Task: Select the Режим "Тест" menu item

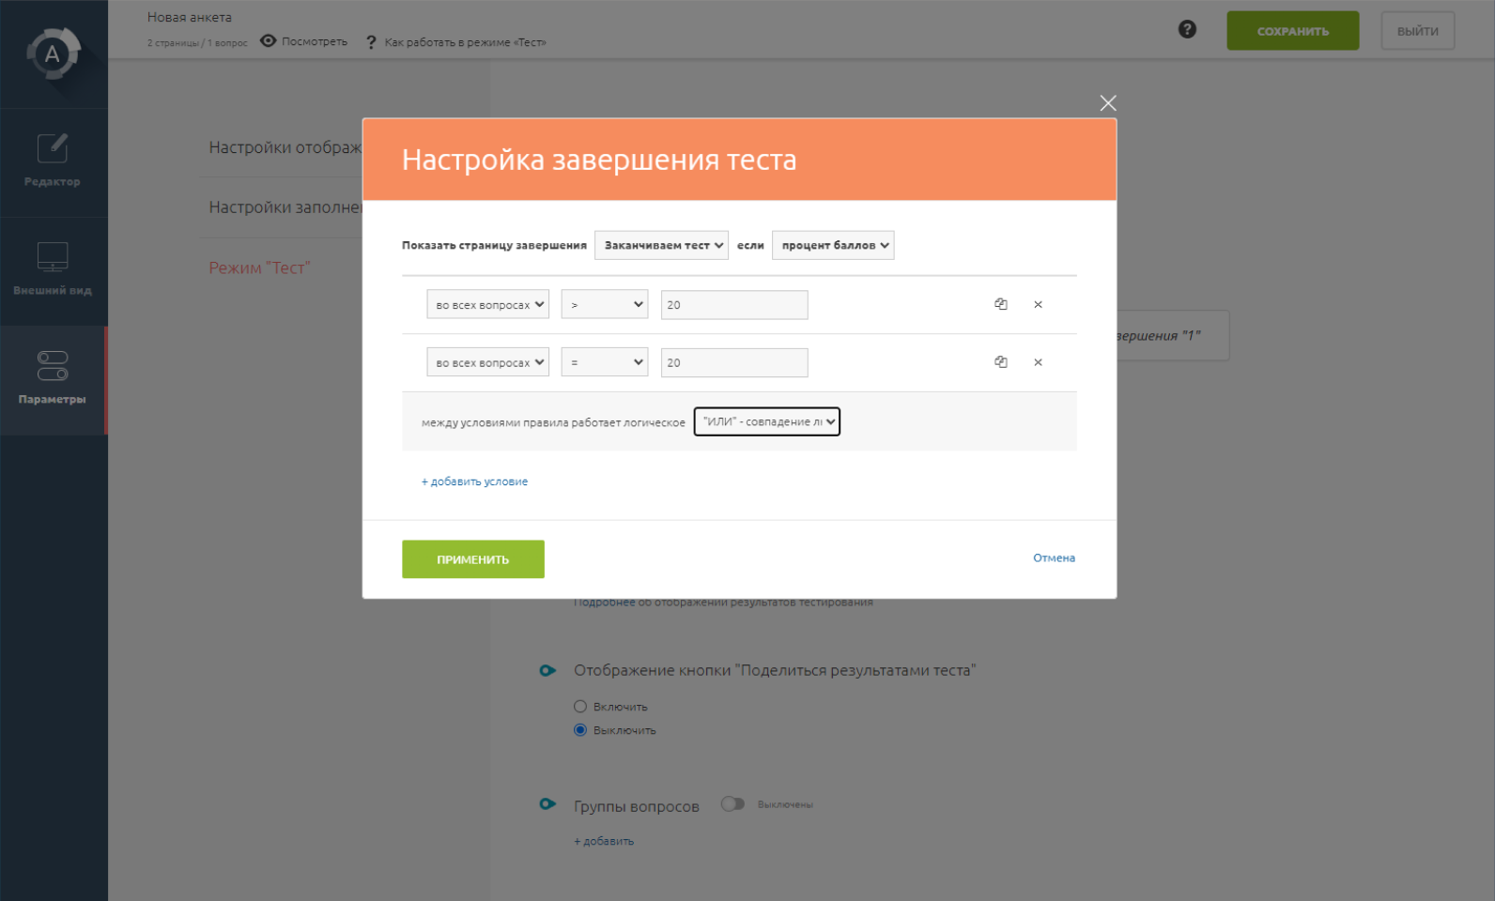Action: [x=259, y=268]
